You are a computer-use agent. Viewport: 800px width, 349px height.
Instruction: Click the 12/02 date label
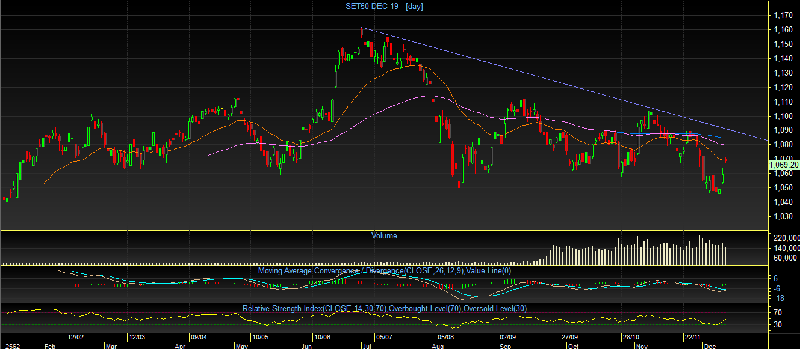(x=75, y=338)
